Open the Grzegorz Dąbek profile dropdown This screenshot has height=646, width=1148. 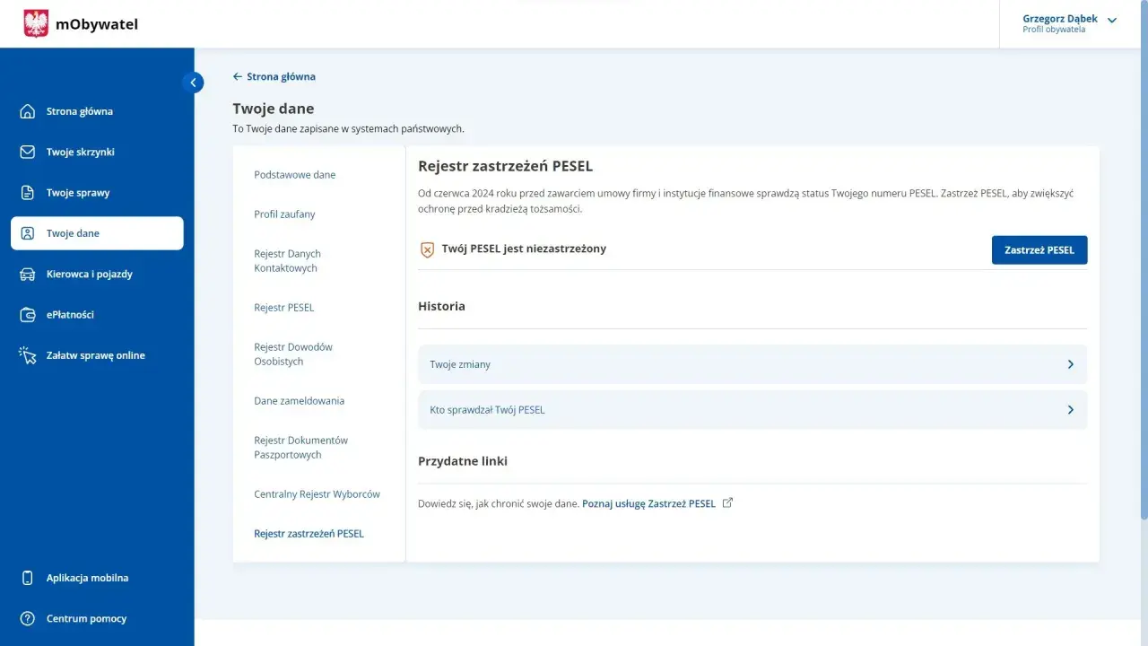click(1069, 23)
